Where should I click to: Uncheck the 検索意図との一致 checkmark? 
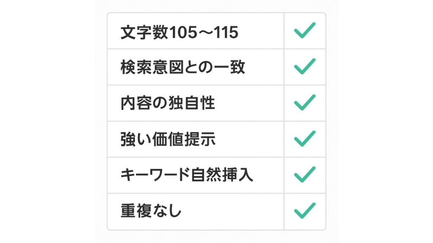pyautogui.click(x=304, y=67)
